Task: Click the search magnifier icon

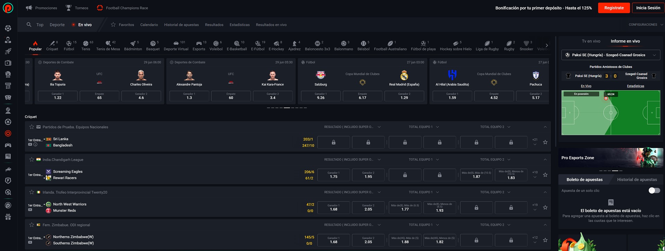Action: click(x=29, y=25)
